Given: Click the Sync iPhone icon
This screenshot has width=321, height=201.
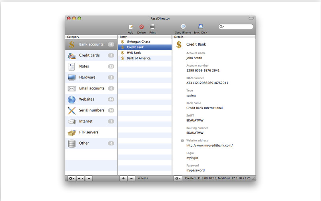Looking at the screenshot, I should 183,27.
